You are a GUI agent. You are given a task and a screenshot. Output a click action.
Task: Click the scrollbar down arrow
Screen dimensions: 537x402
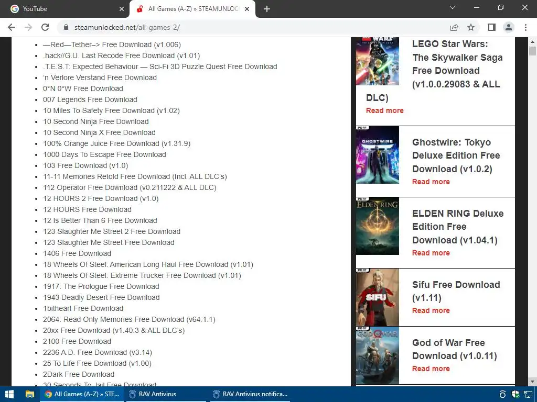[x=532, y=381]
